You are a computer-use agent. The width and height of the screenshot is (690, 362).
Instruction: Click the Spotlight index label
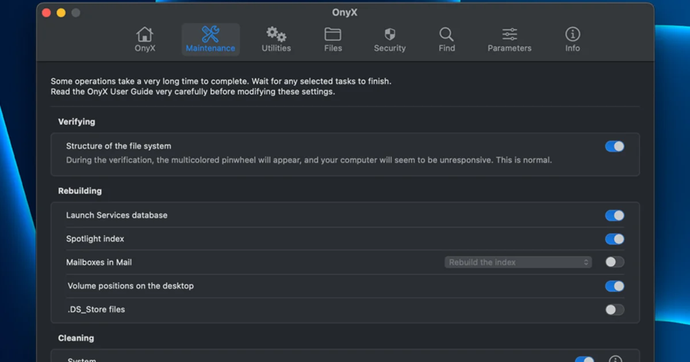95,238
